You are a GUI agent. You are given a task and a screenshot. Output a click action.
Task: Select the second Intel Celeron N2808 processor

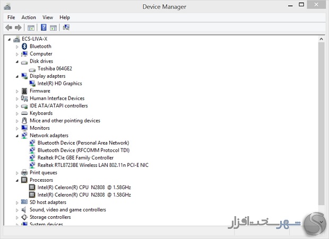[x=84, y=195]
